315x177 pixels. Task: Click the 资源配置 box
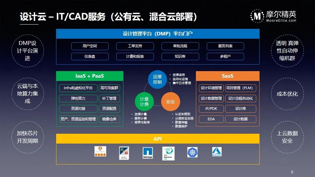[x=109, y=109]
